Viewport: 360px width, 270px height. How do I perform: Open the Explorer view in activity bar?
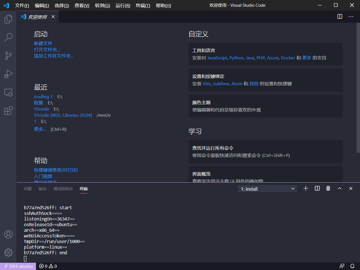tap(8, 19)
